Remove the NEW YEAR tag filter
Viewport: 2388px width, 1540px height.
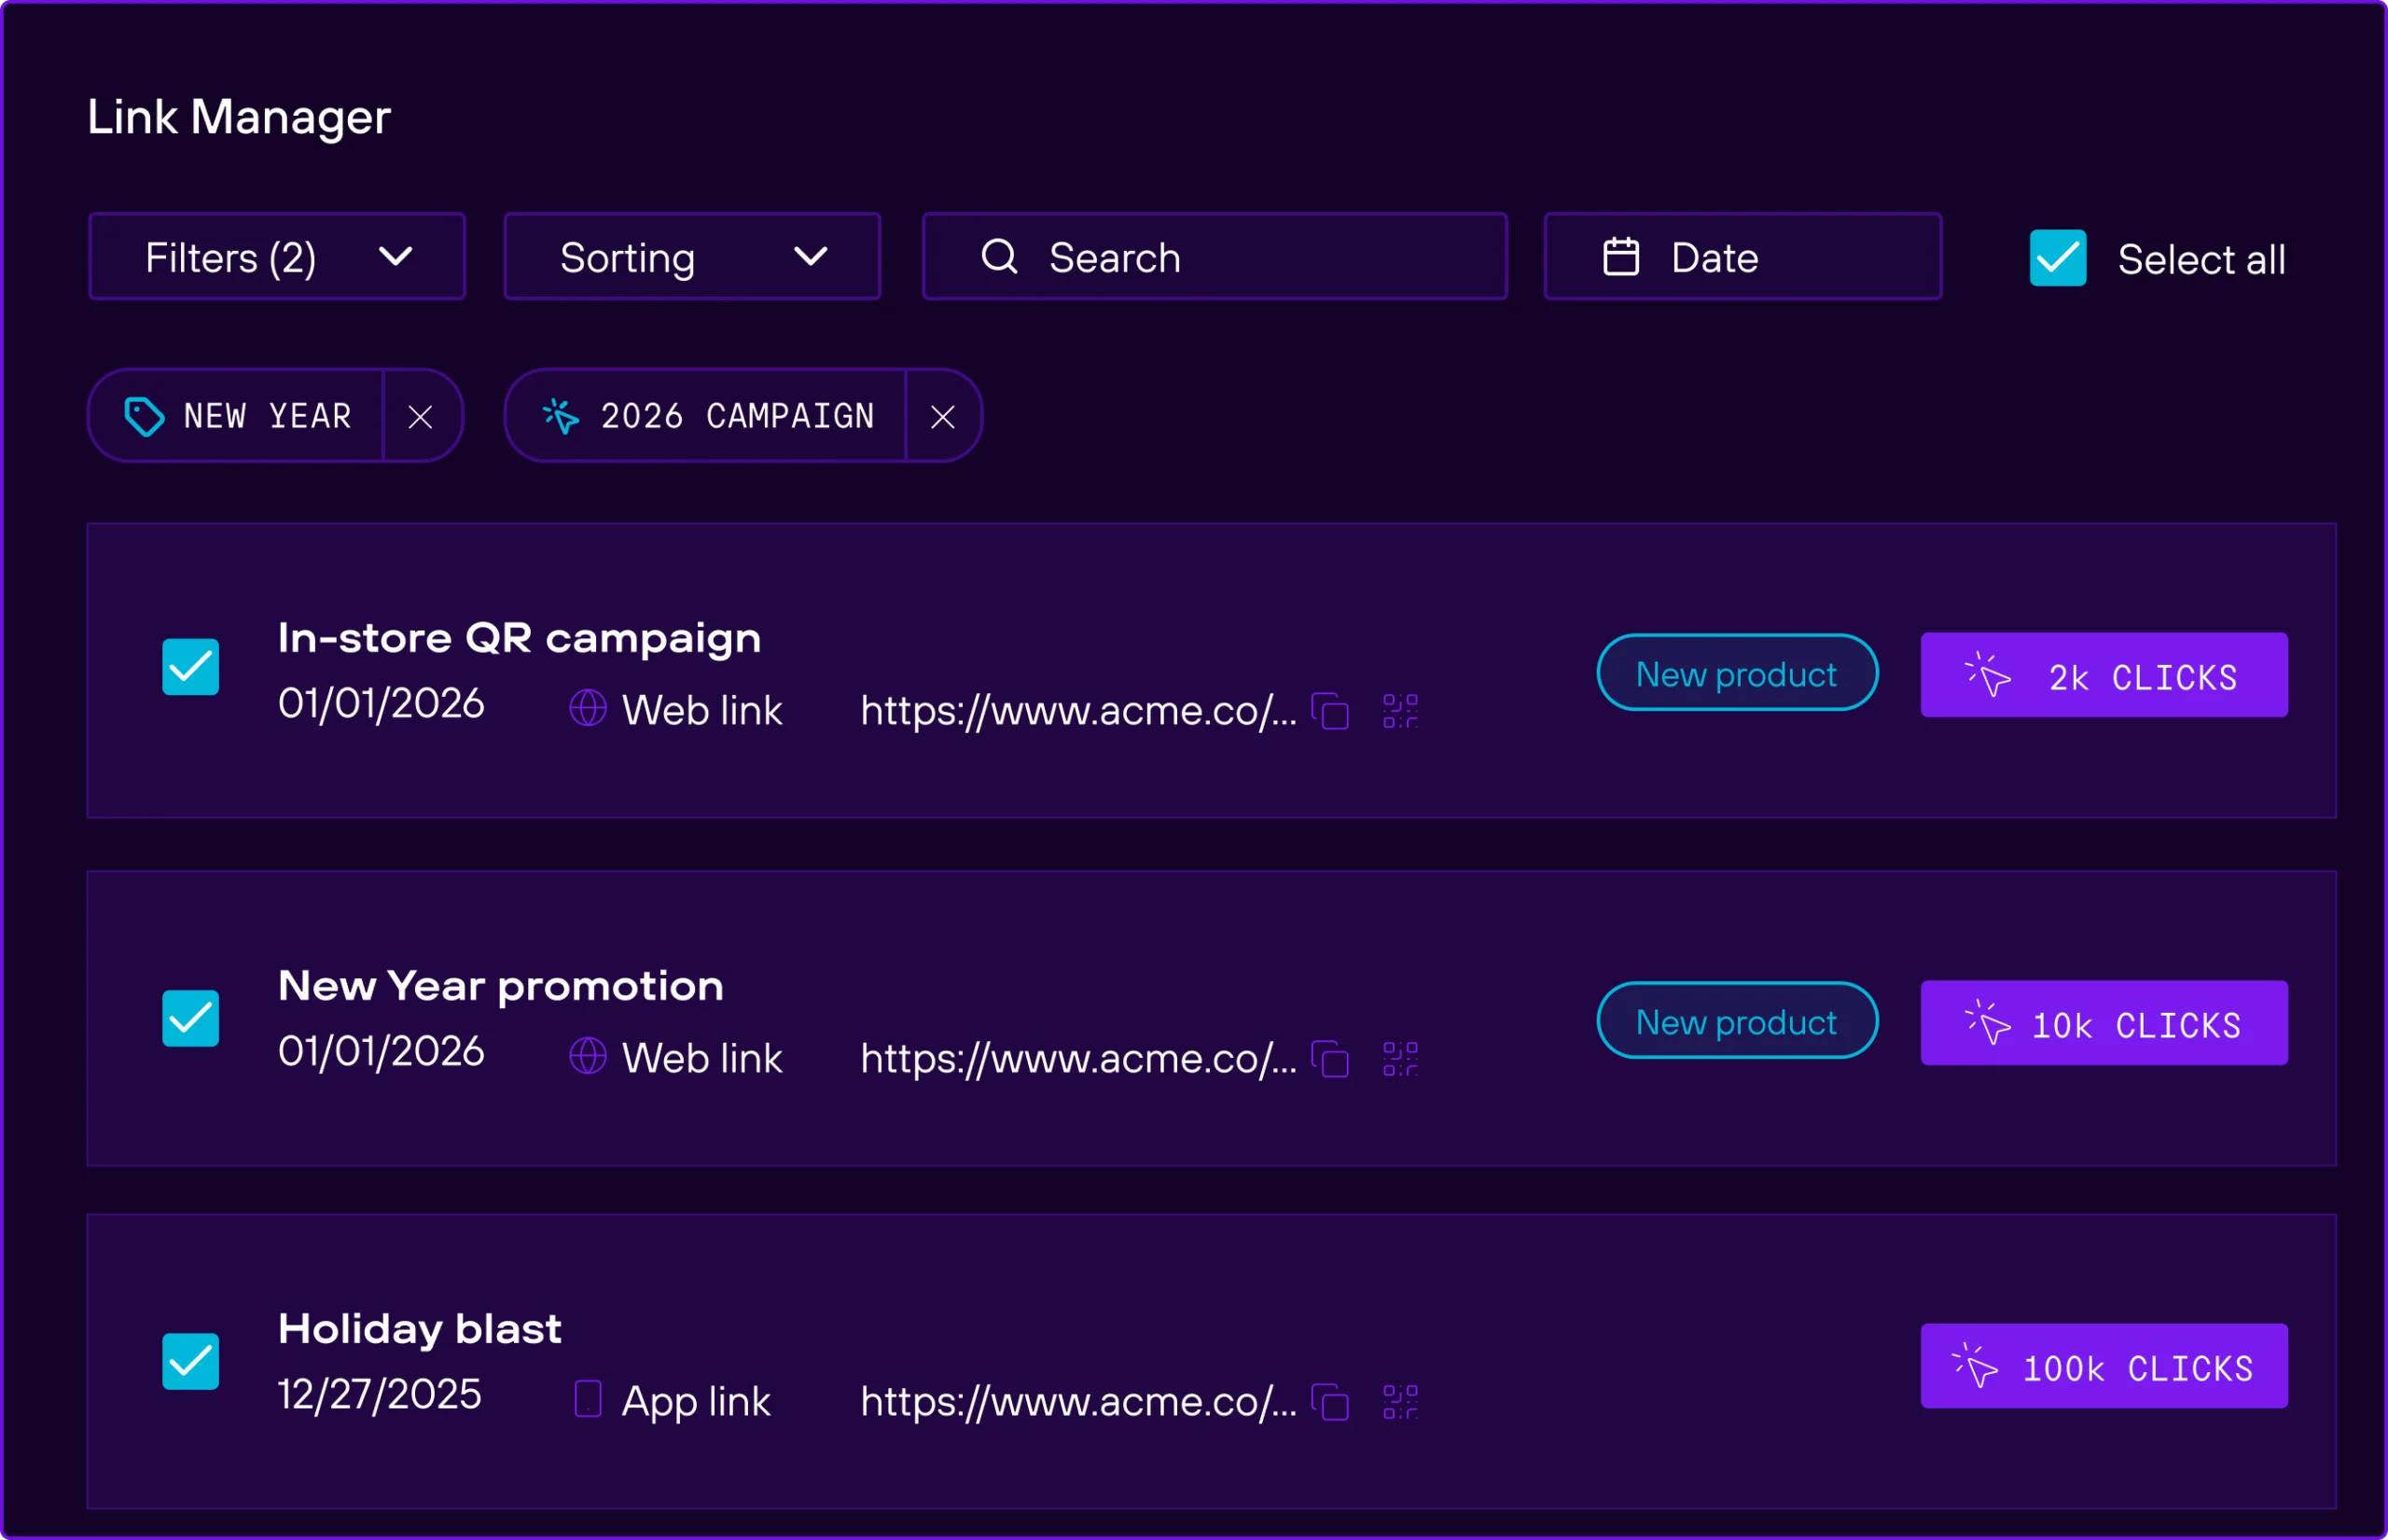click(x=421, y=417)
